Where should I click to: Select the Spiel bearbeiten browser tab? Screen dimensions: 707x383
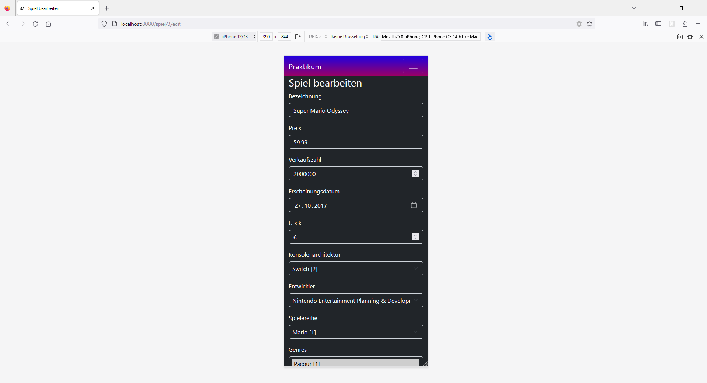pos(55,8)
